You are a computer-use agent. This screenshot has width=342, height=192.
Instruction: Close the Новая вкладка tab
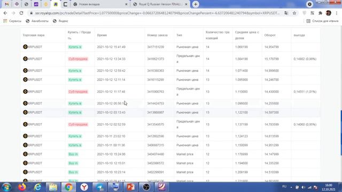[x=126, y=4]
